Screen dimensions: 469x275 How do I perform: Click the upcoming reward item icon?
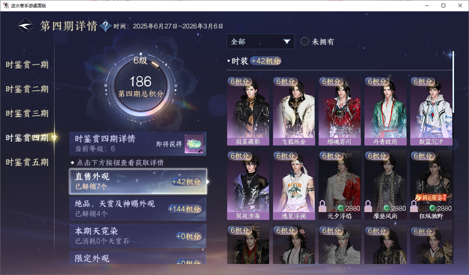point(194,144)
